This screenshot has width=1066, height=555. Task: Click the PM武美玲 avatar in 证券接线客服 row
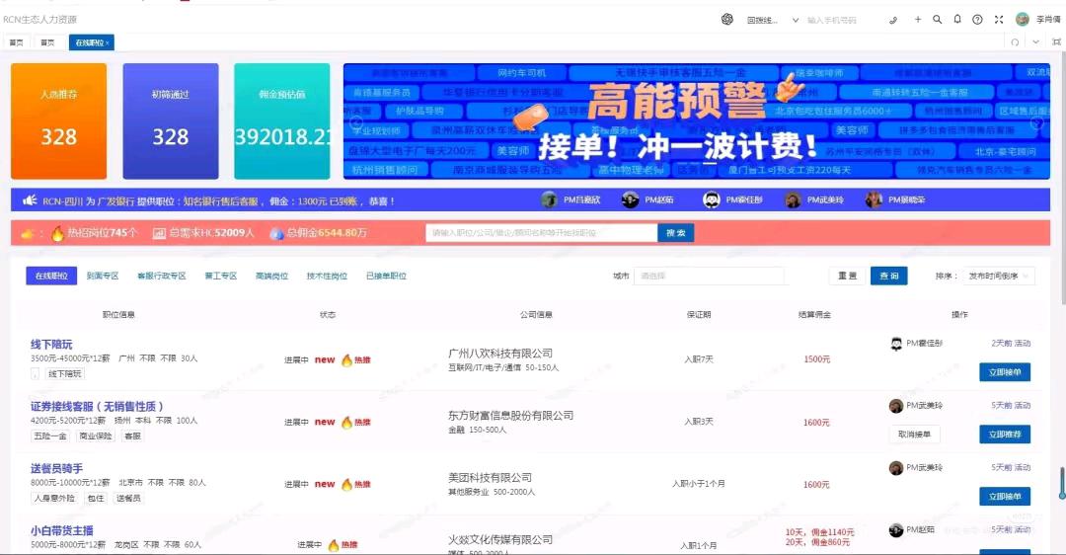(x=896, y=405)
